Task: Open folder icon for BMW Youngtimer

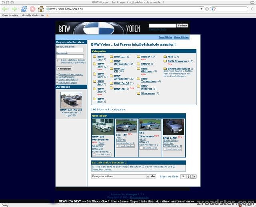Action: coord(138,79)
